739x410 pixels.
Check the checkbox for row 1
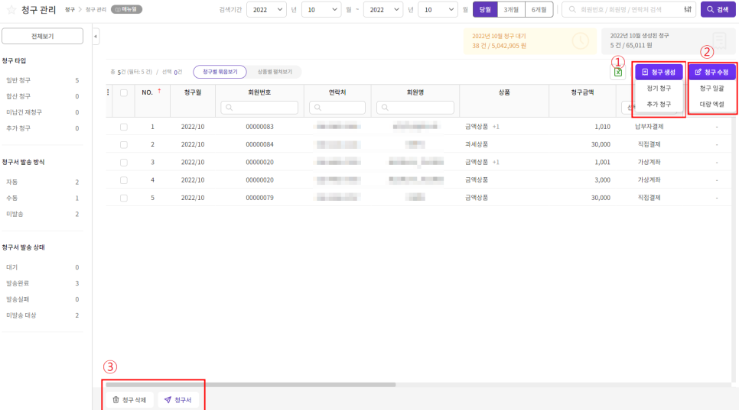pyautogui.click(x=123, y=127)
